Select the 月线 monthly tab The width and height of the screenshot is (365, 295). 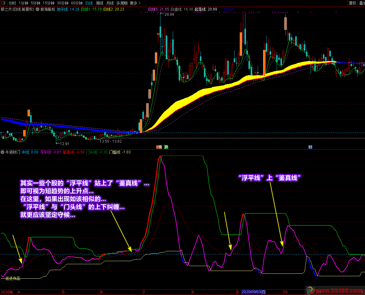pyautogui.click(x=110, y=3)
